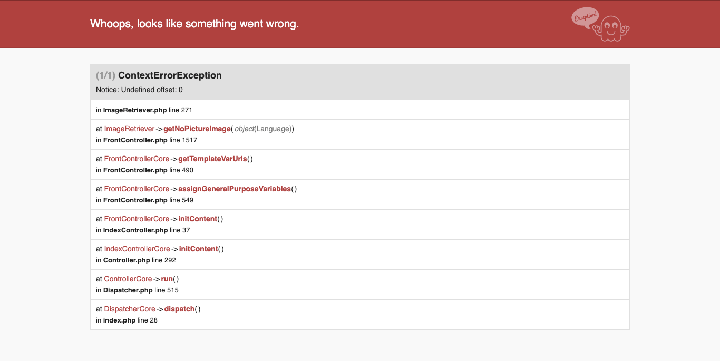Click the ControllerCore class link
The height and width of the screenshot is (361, 720).
[x=128, y=279]
